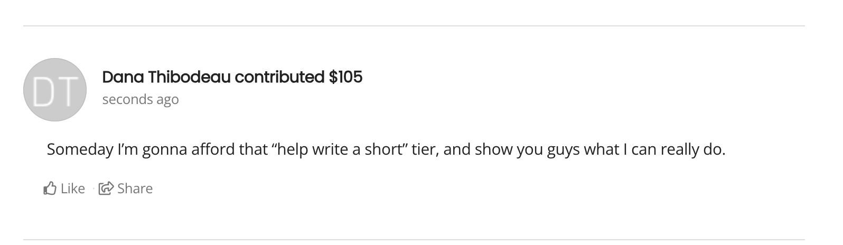Click the top horizontal divider line

[414, 25]
